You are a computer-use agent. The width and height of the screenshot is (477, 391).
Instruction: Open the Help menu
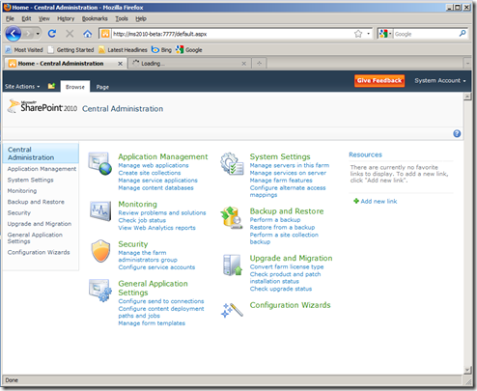coord(141,18)
